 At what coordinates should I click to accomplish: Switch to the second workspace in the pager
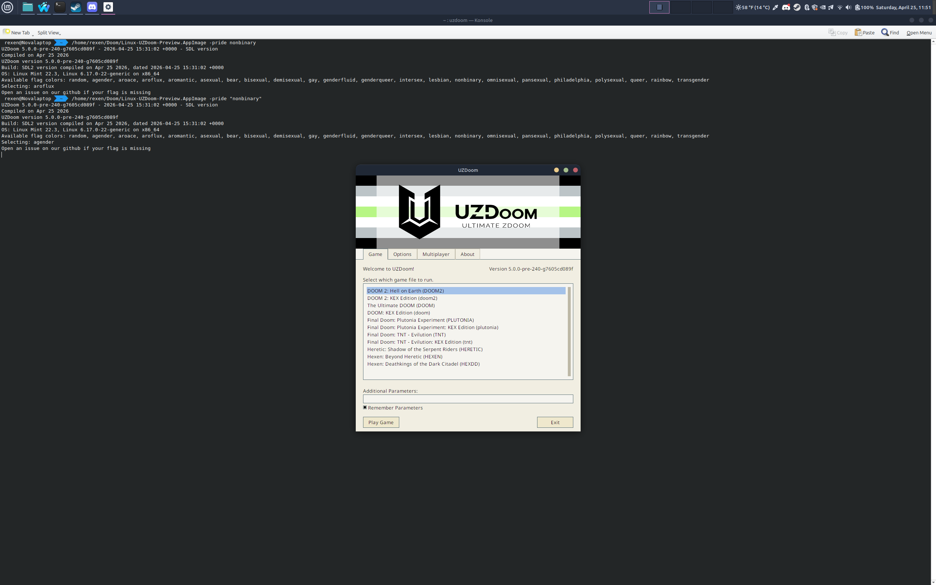click(680, 7)
